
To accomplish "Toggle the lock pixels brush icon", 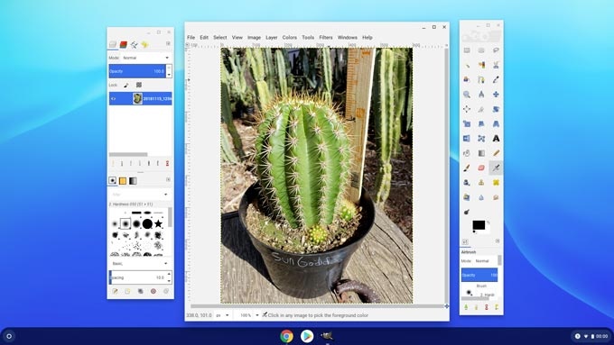I will 126,85.
